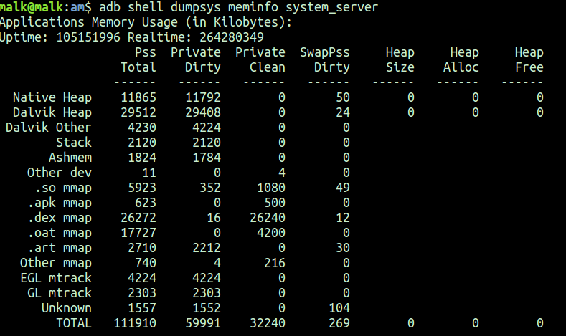Click .so mmap Private Dirty 352
566x336 pixels.
tap(210, 188)
